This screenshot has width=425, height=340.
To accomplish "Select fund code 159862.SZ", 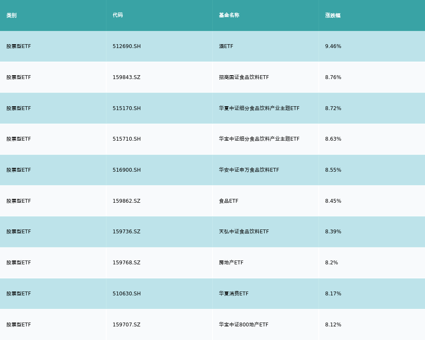I will coord(127,201).
